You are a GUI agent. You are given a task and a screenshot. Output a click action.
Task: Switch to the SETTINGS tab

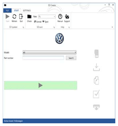click(27, 11)
